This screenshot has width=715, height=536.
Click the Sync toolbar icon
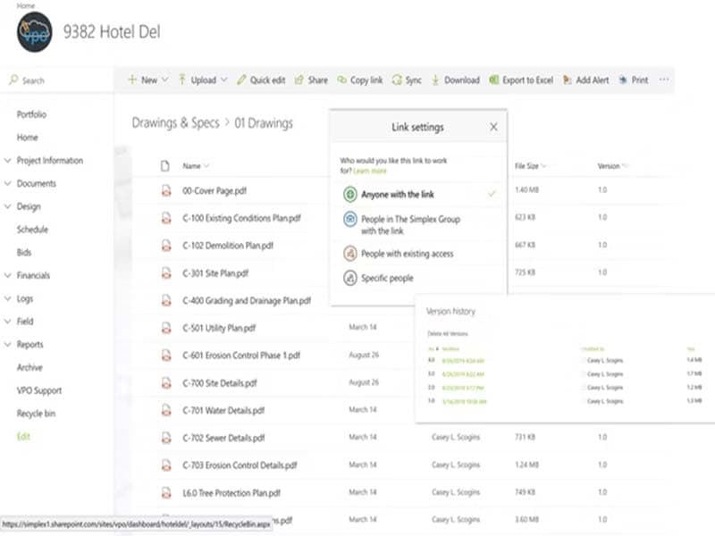397,80
